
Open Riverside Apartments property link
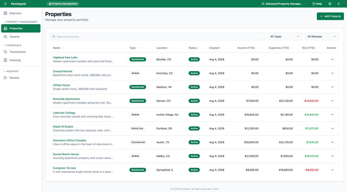coord(66,99)
